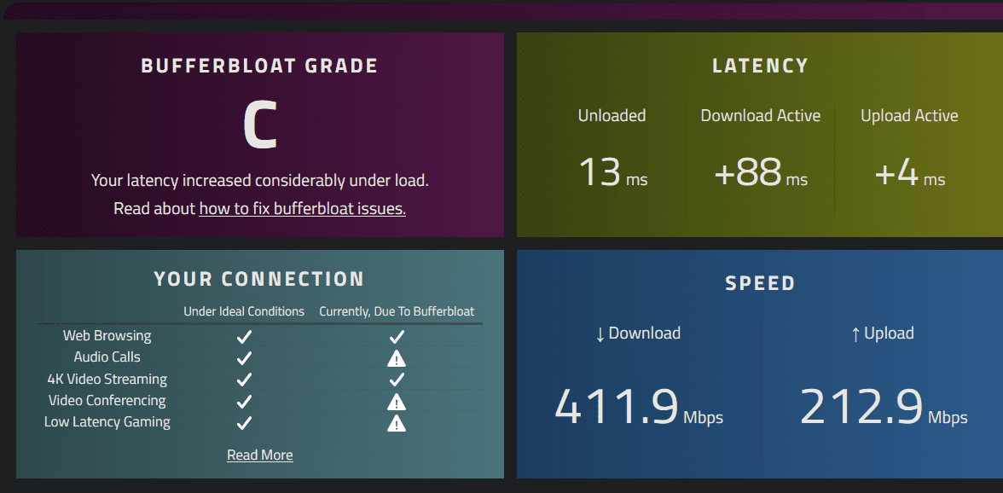Open the Read More link
1003x493 pixels.
(259, 455)
